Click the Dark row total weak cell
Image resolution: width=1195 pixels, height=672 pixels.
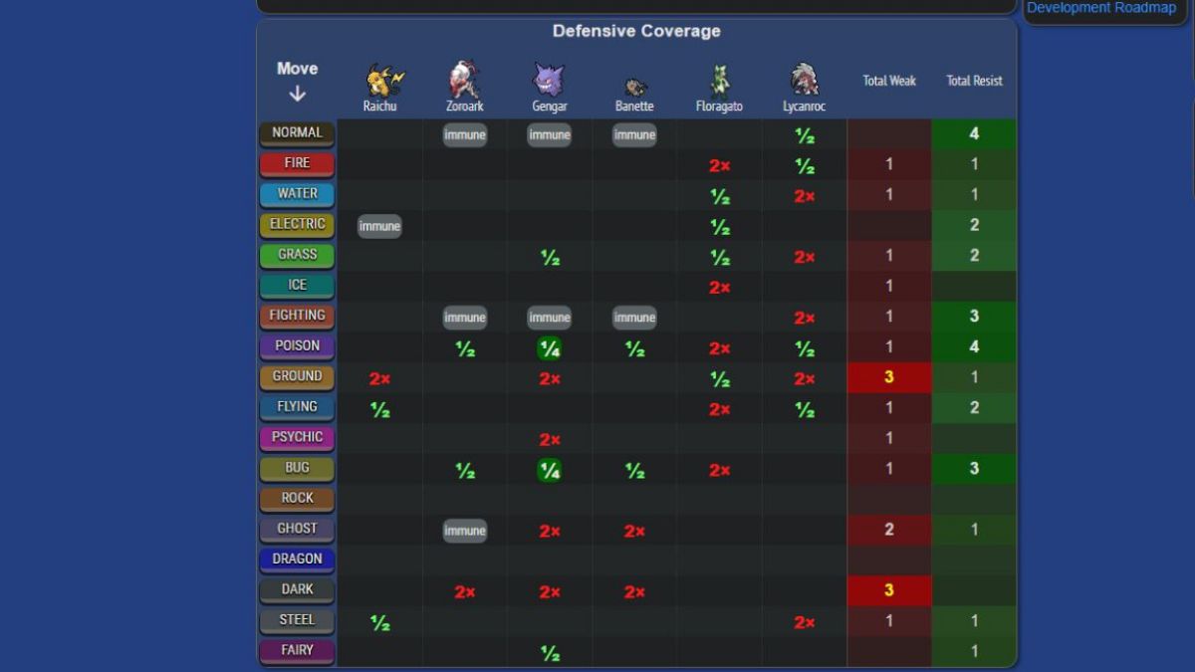tap(889, 590)
